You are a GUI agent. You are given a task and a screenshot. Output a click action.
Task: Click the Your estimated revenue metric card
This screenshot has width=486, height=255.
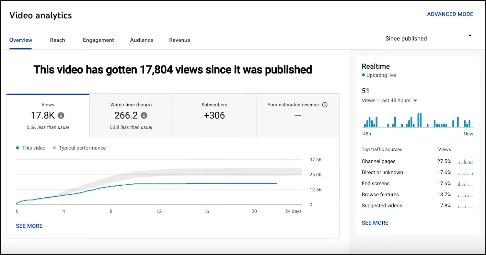(x=297, y=116)
